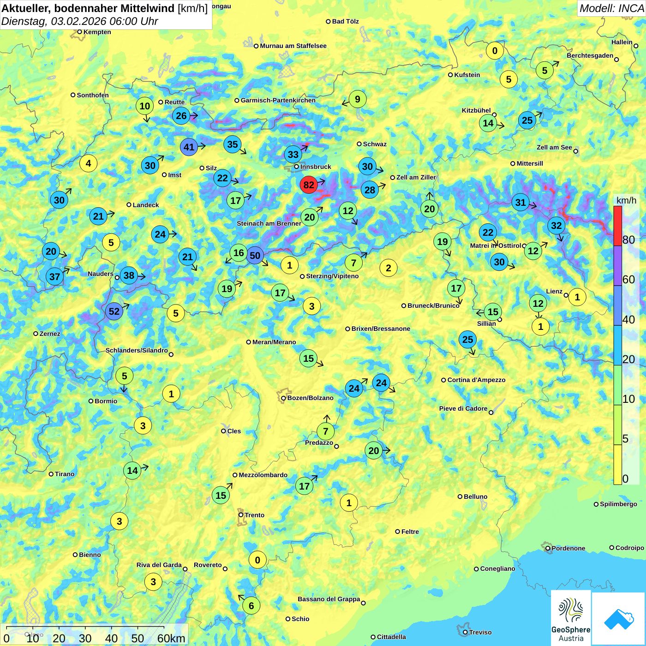Select the yellow 2 km/h station marker

click(388, 268)
